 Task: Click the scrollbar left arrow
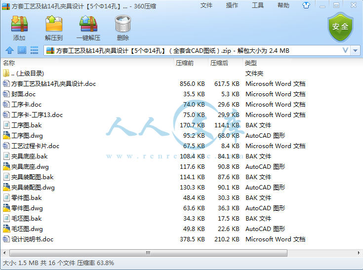[4, 253]
